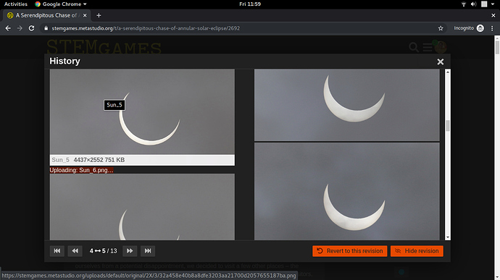
Task: Click the STEMGAMES site logo
Action: tap(104, 48)
